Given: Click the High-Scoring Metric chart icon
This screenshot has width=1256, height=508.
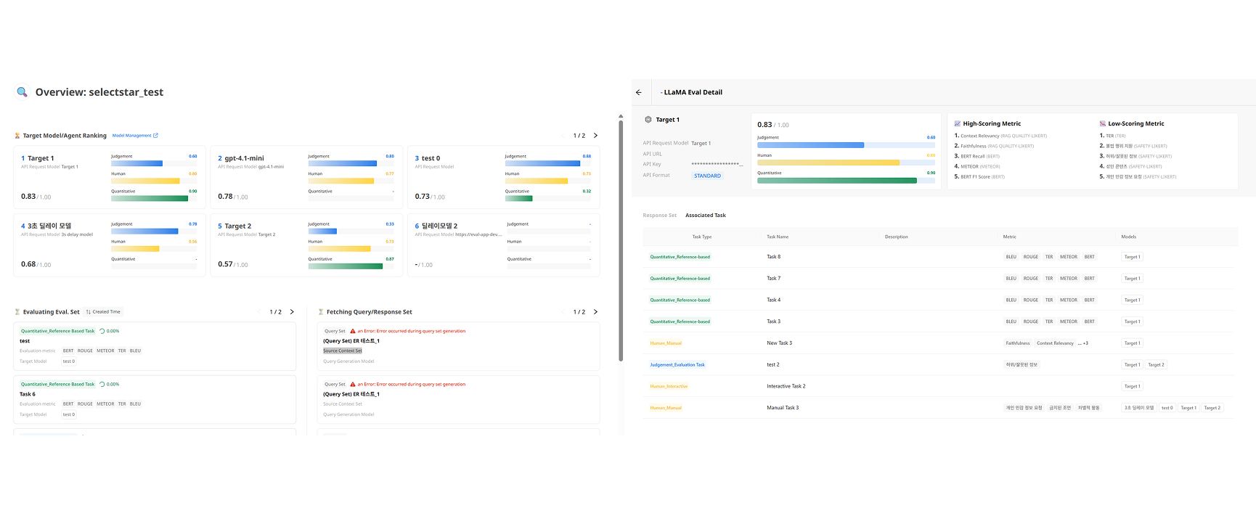Looking at the screenshot, I should pos(957,124).
